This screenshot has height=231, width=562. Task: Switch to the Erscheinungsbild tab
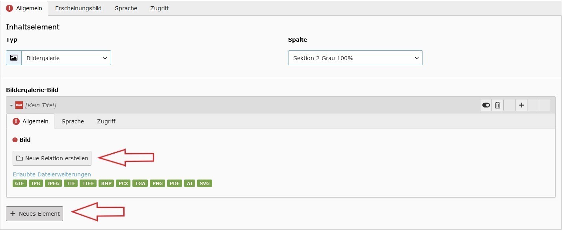(78, 8)
